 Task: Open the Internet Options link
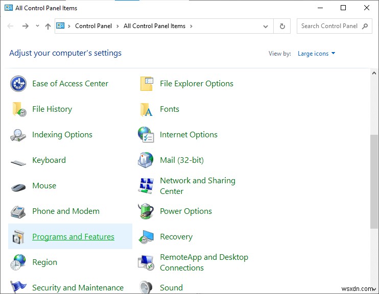[188, 135]
